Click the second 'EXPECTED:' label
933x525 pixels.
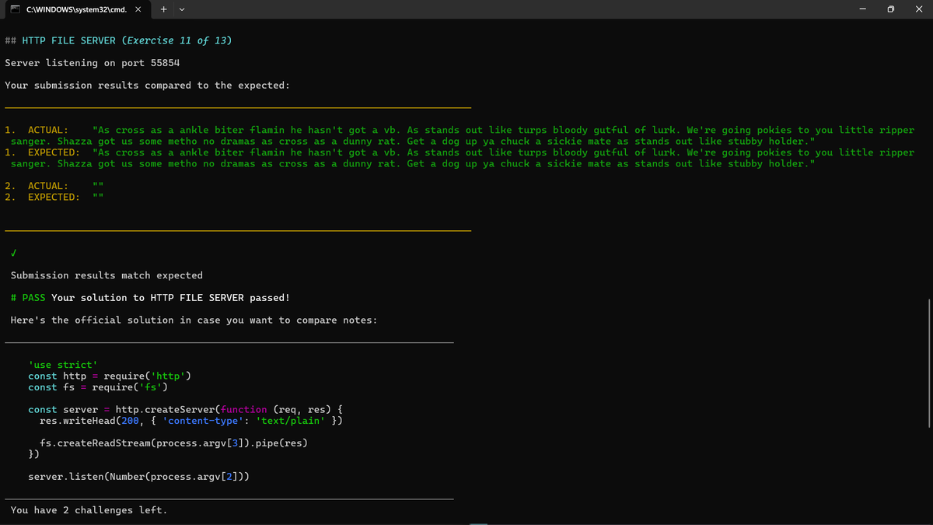point(54,198)
